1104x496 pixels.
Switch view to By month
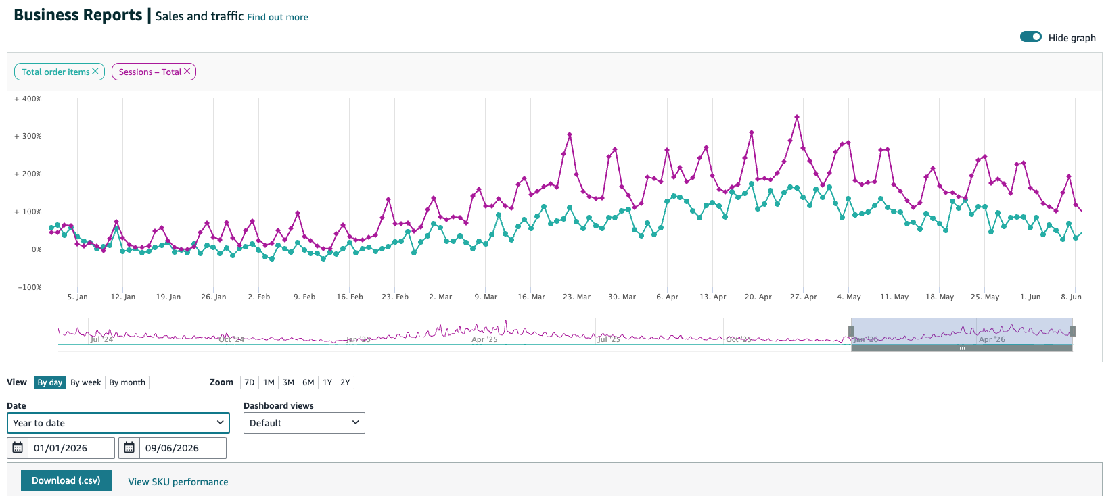127,382
